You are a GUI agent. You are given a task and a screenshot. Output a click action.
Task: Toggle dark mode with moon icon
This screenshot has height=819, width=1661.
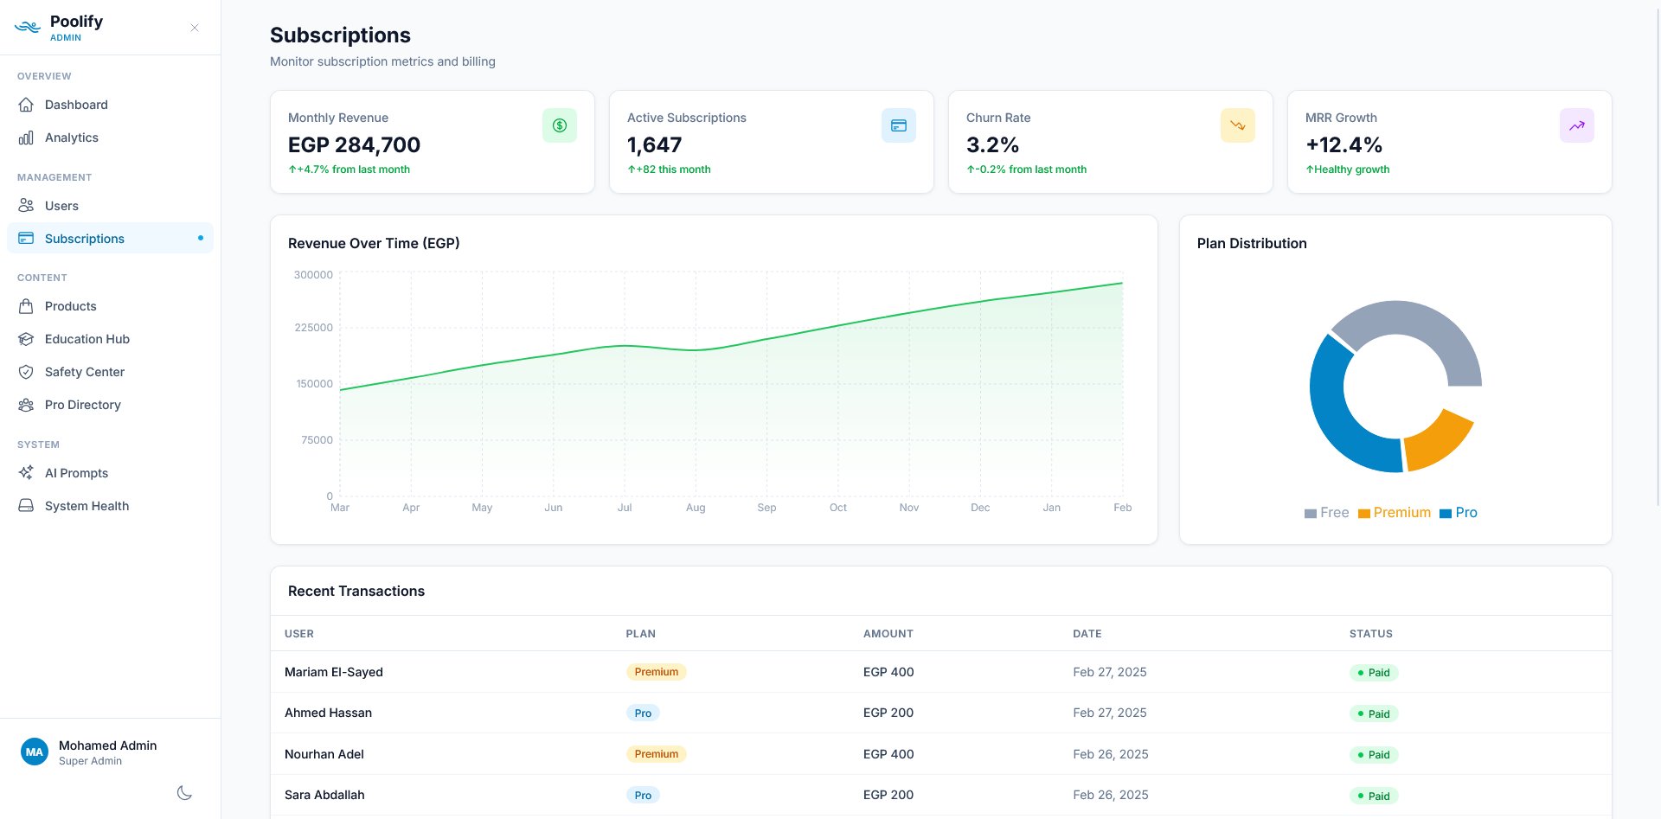tap(184, 792)
